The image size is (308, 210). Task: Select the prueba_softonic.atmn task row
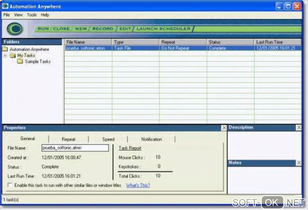tap(183, 48)
